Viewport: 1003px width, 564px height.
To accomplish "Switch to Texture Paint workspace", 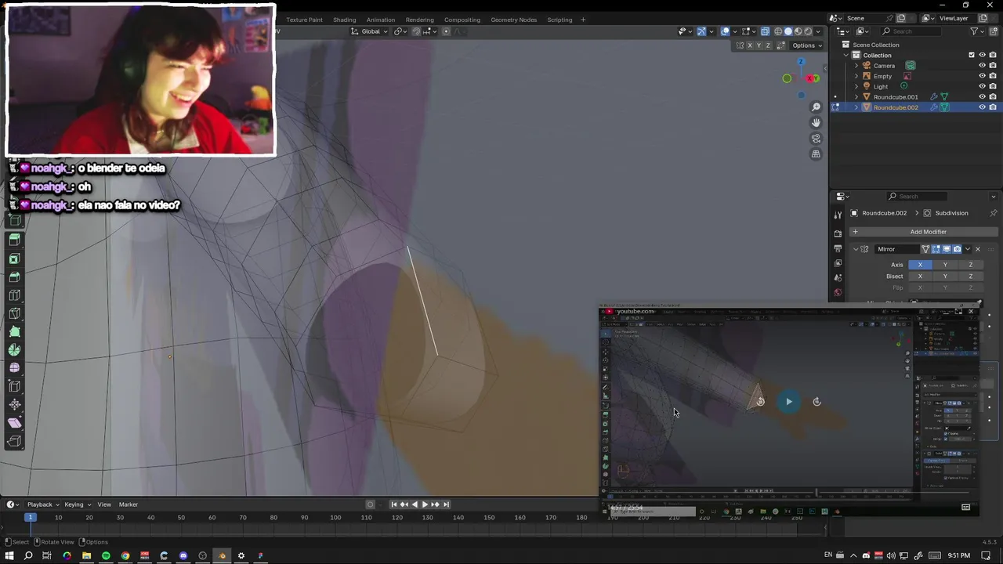I will coord(304,20).
